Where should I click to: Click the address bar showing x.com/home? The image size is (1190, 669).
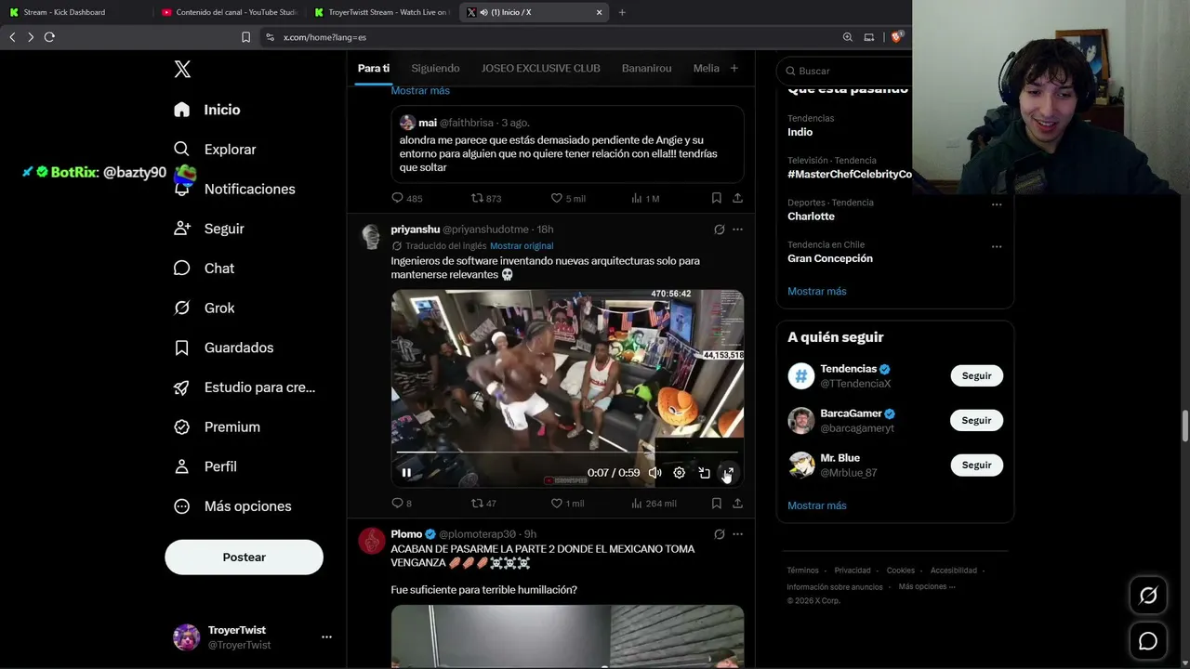pyautogui.click(x=547, y=37)
